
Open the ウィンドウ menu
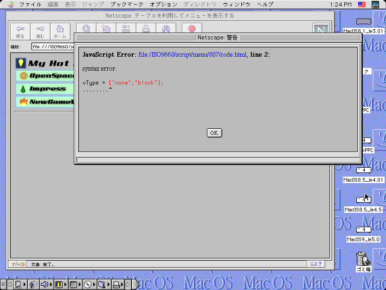coord(237,5)
